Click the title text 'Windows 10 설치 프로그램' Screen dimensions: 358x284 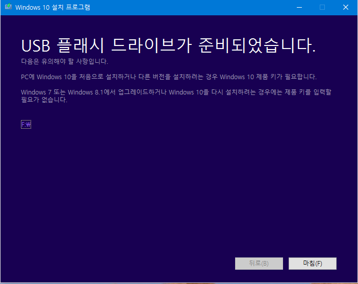click(53, 7)
